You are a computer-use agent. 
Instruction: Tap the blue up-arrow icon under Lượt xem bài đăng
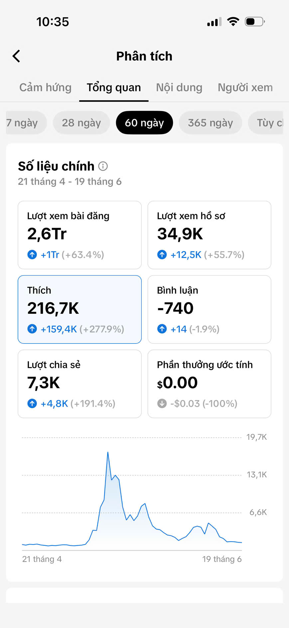(x=32, y=255)
